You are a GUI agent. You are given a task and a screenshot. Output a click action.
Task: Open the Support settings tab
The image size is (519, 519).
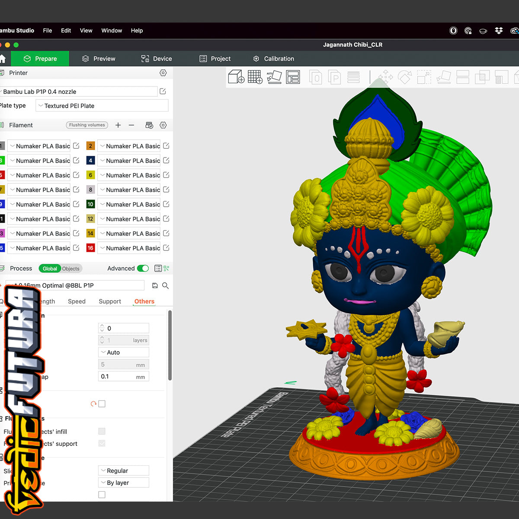pyautogui.click(x=110, y=301)
